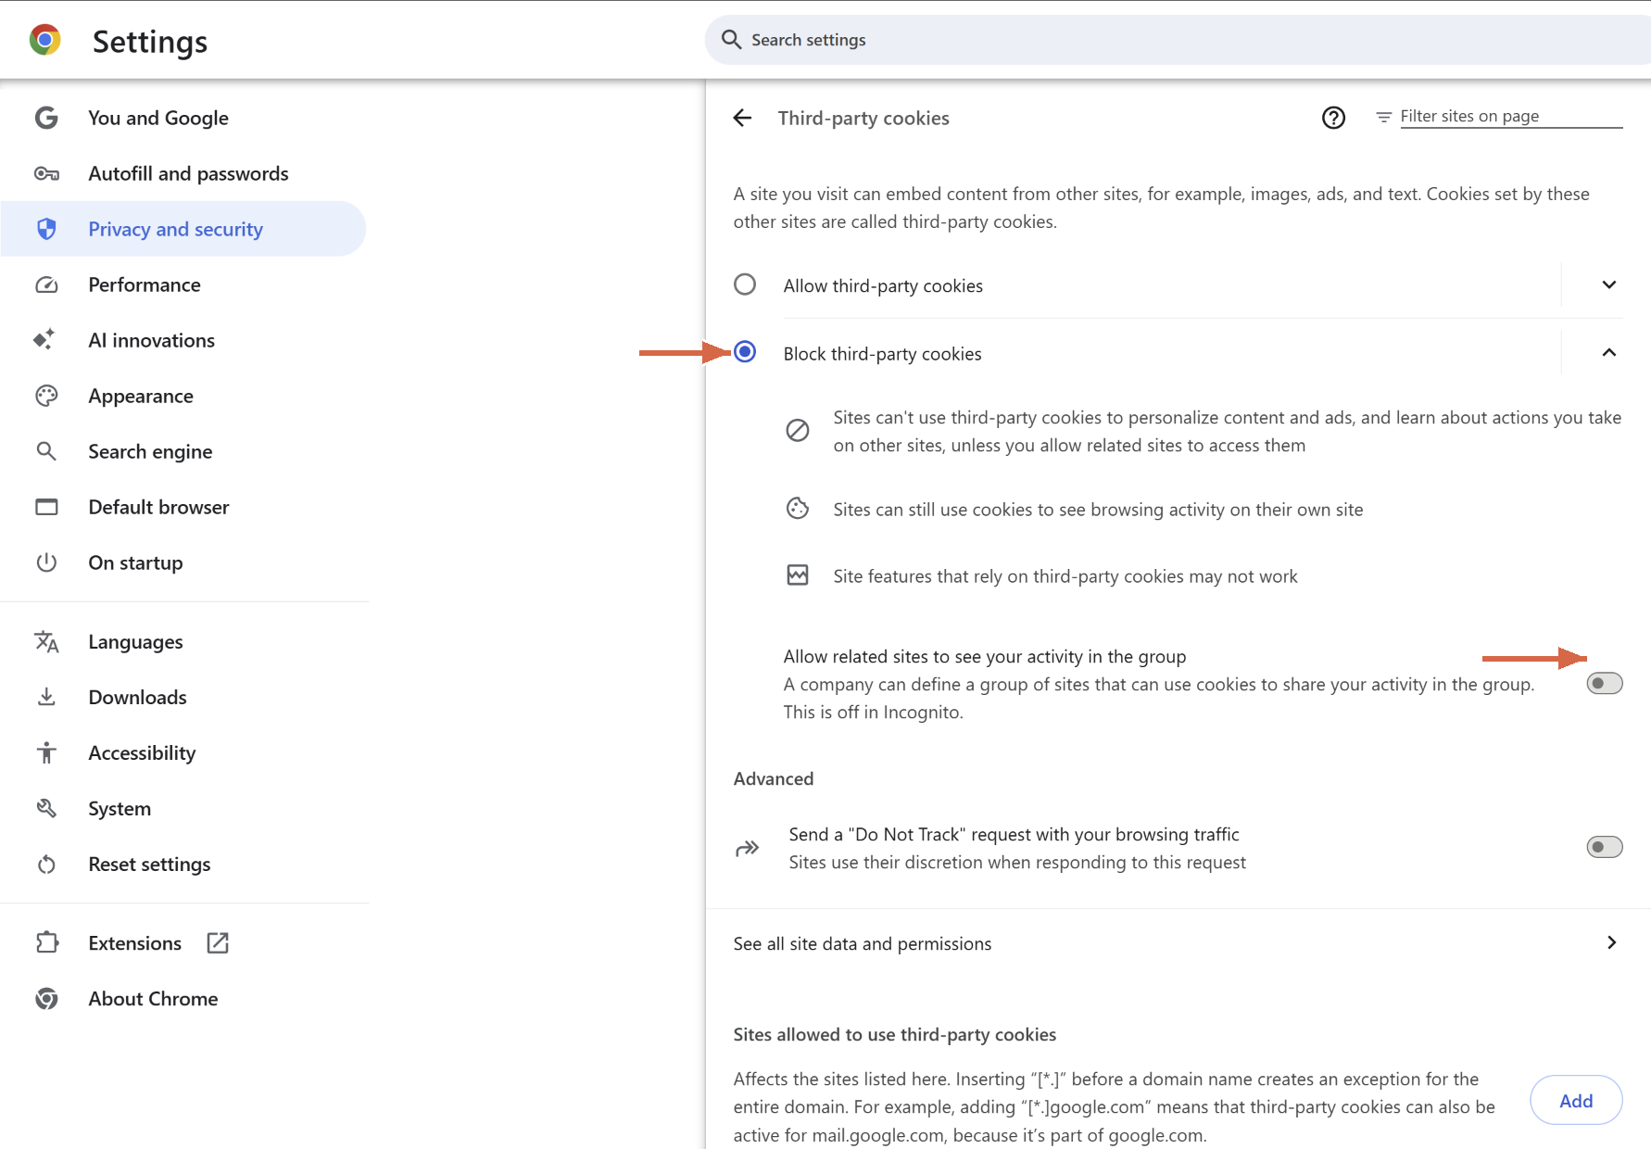Image resolution: width=1651 pixels, height=1149 pixels.
Task: Open See all site data and permissions
Action: click(1178, 943)
